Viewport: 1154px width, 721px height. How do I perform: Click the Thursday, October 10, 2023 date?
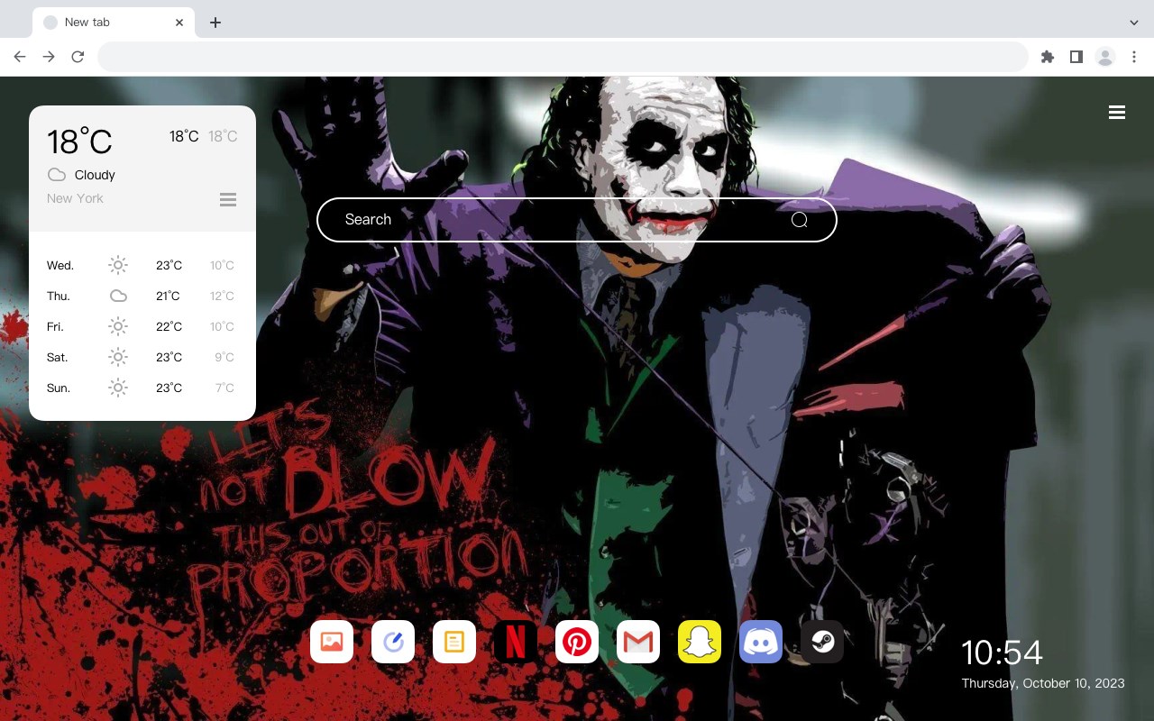(1043, 683)
